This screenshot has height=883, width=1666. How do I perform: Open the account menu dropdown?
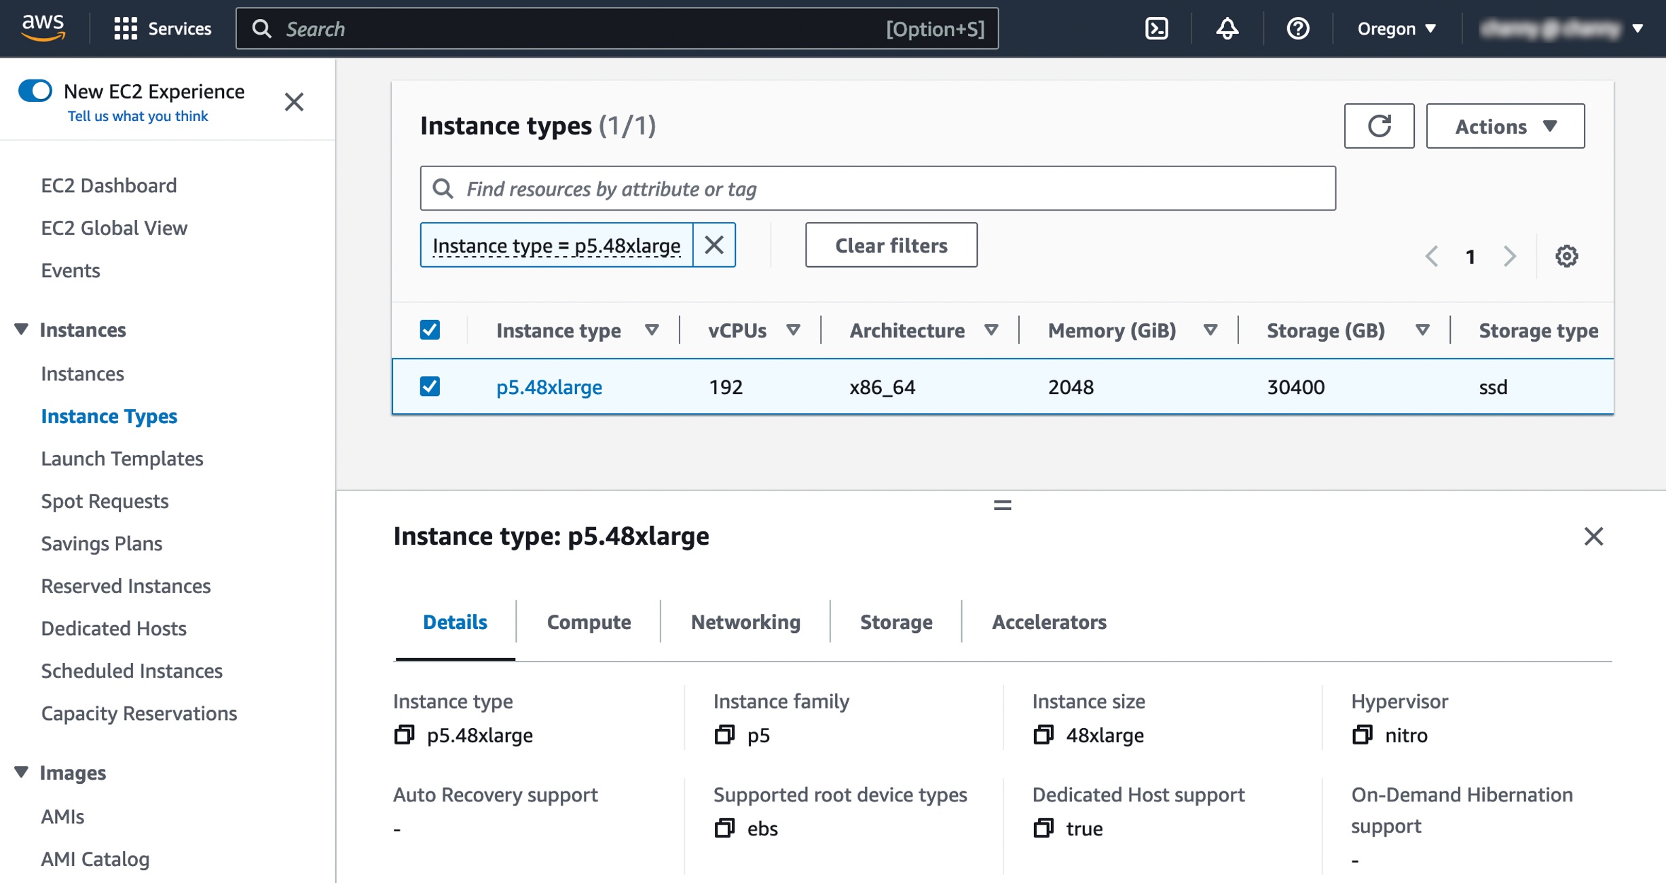[x=1562, y=29]
